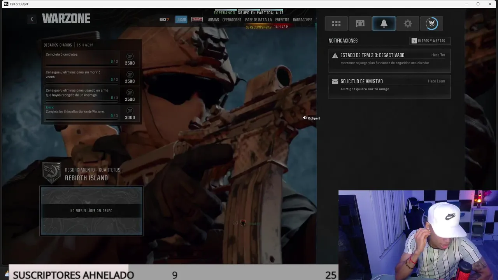Screen dimensions: 498x280
Task: Click the TPM warning triangle icon
Action: 335,56
